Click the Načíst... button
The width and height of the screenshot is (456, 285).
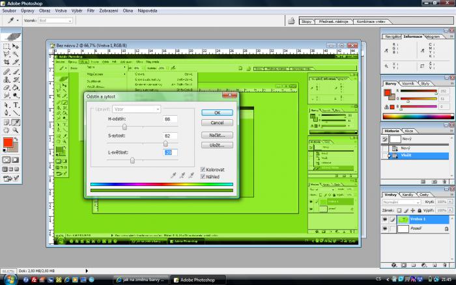[217, 135]
